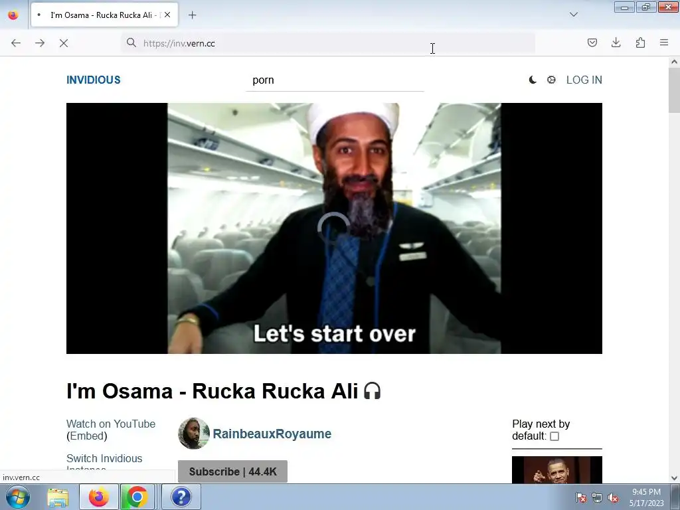The height and width of the screenshot is (510, 680).
Task: Open the extensions puzzle icon
Action: (x=640, y=42)
